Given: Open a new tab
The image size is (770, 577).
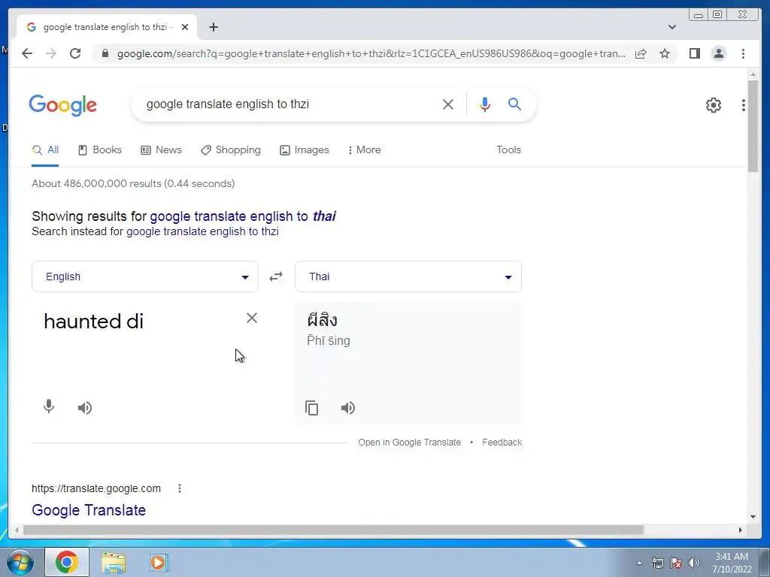Looking at the screenshot, I should pyautogui.click(x=213, y=27).
